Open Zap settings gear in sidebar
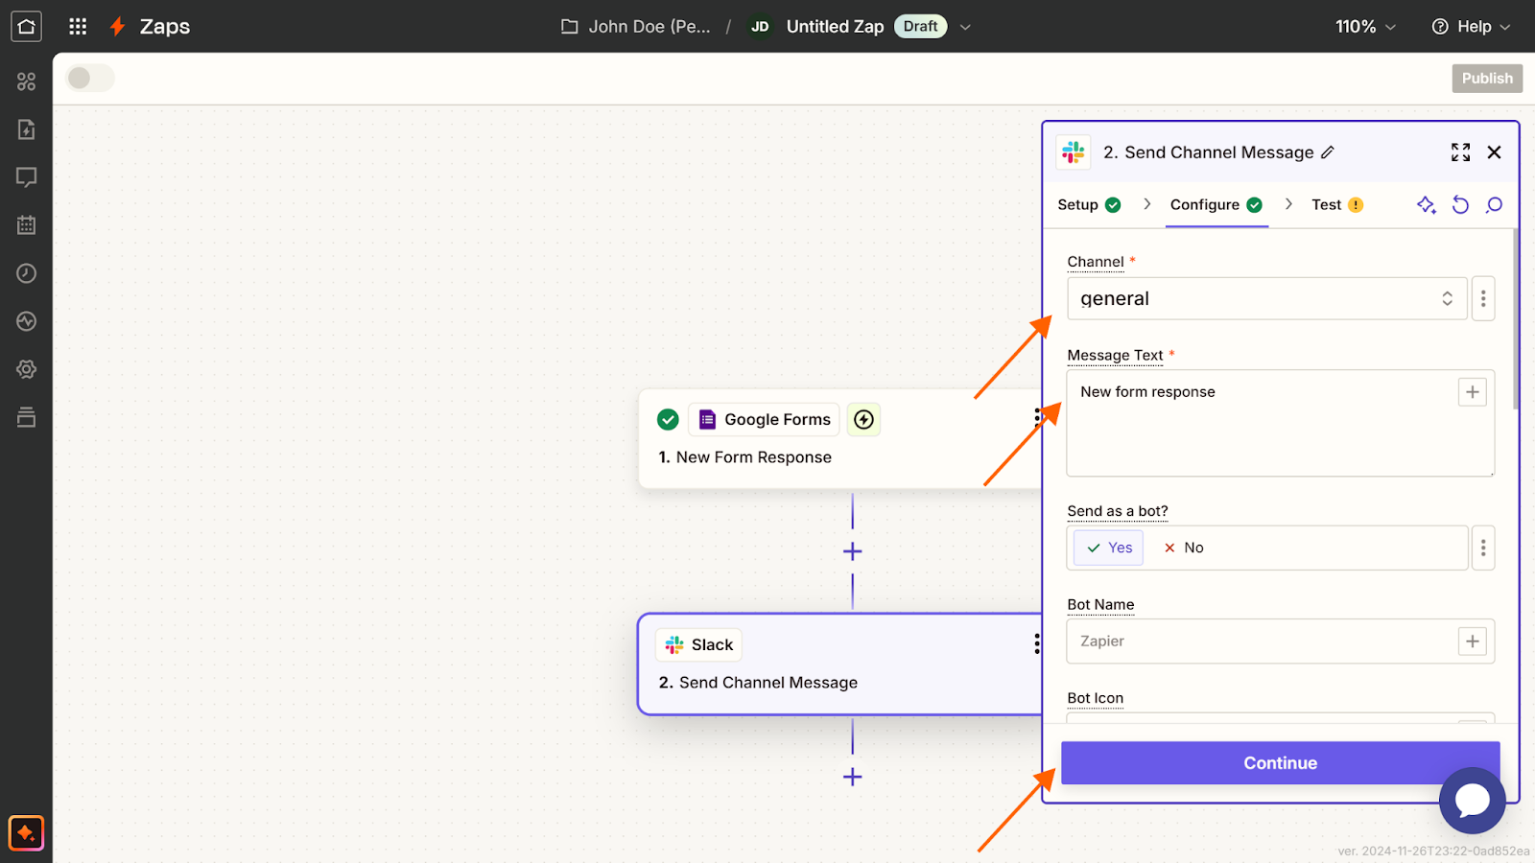This screenshot has width=1535, height=863. point(26,369)
